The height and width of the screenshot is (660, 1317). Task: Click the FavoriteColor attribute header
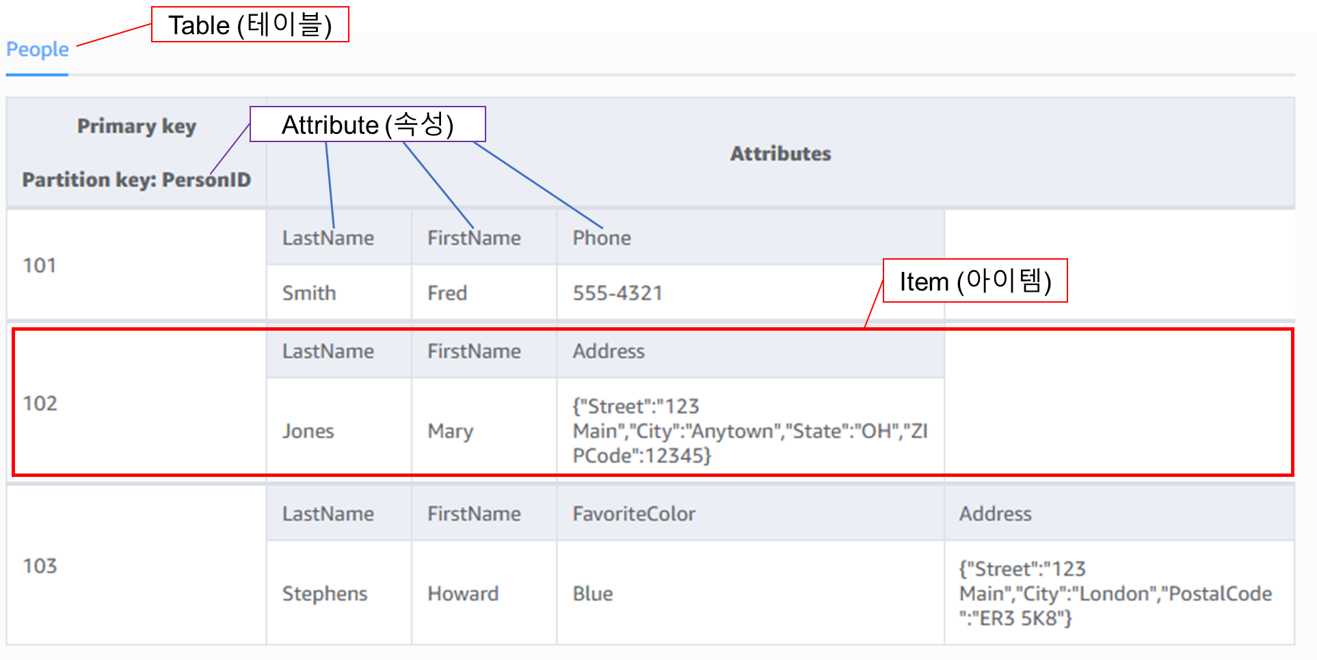[x=633, y=513]
